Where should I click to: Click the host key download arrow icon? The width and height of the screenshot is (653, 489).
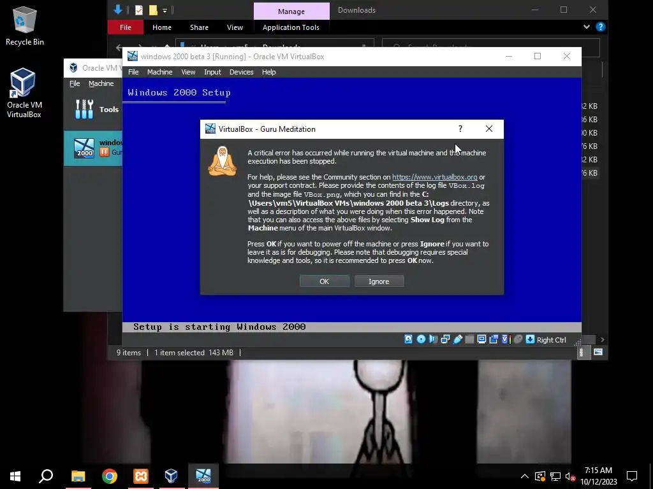[x=530, y=339]
